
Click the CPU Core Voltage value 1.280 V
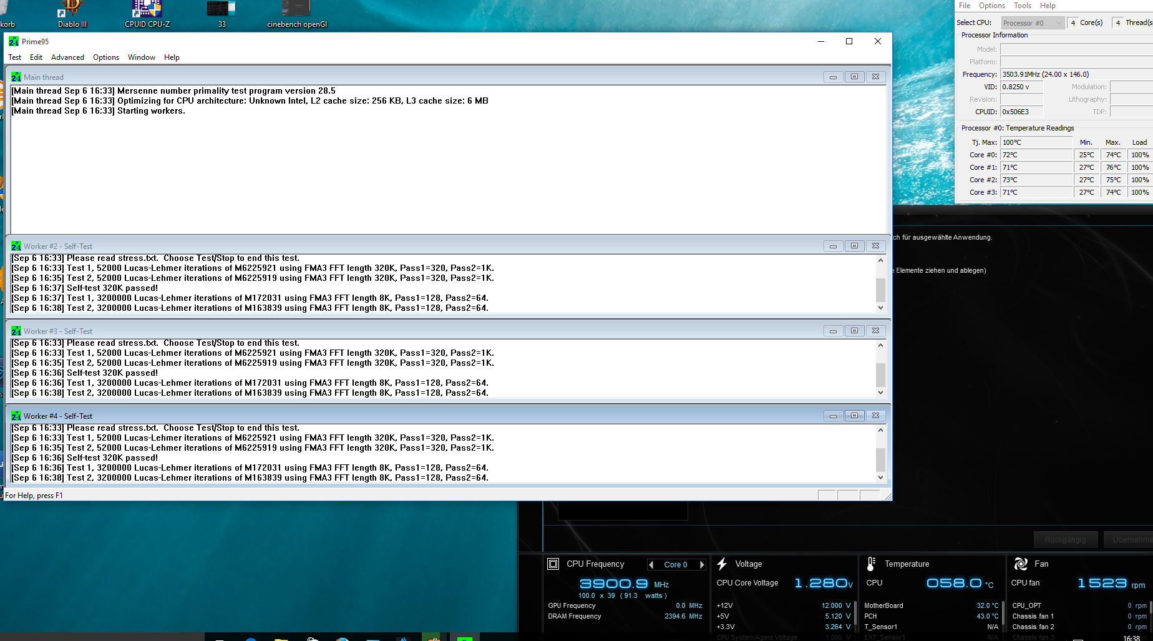(x=824, y=583)
